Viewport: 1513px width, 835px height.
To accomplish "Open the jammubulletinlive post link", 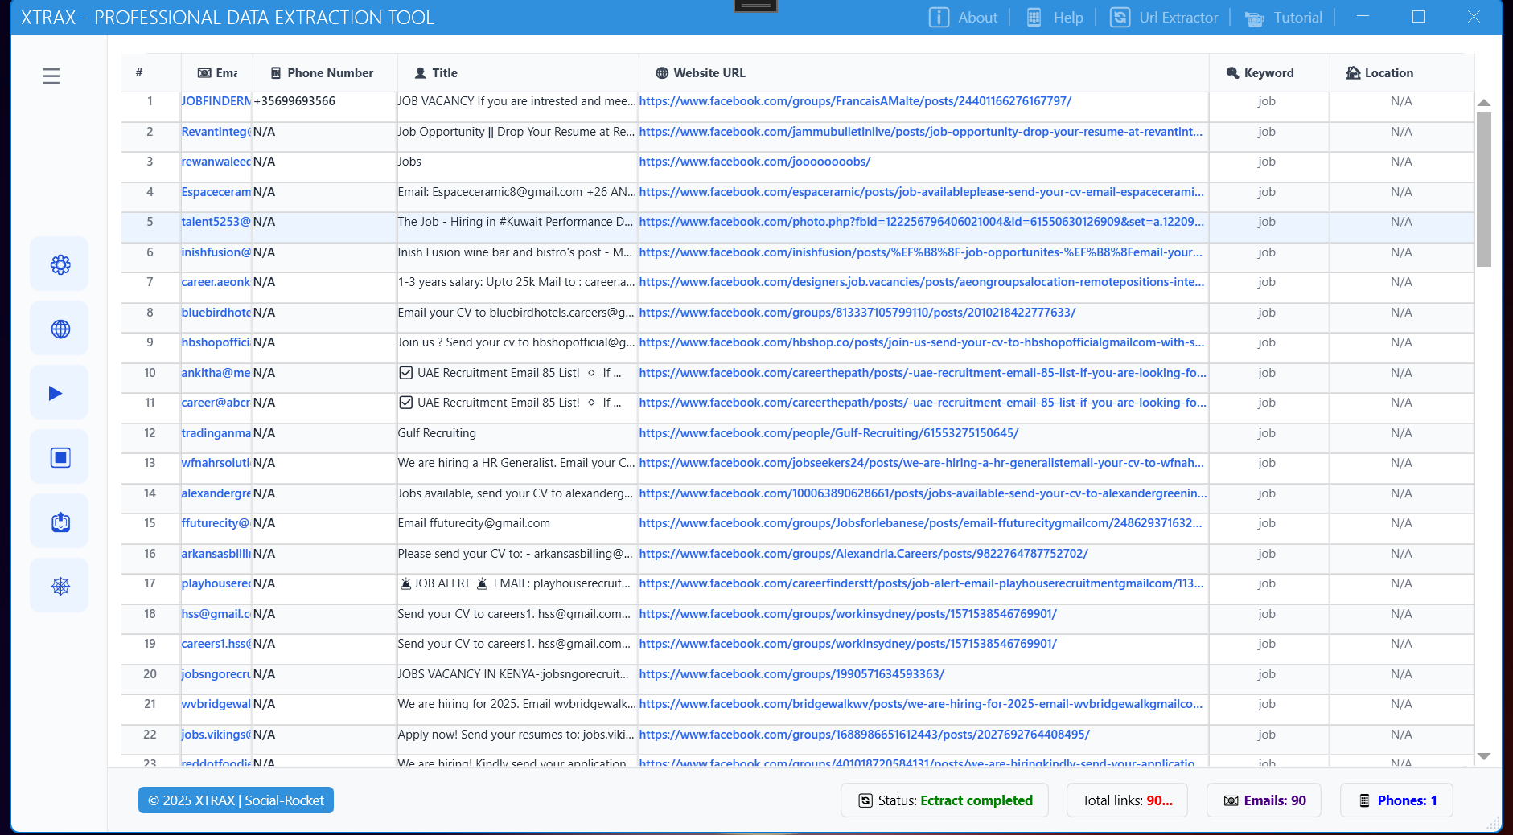I will pyautogui.click(x=921, y=132).
